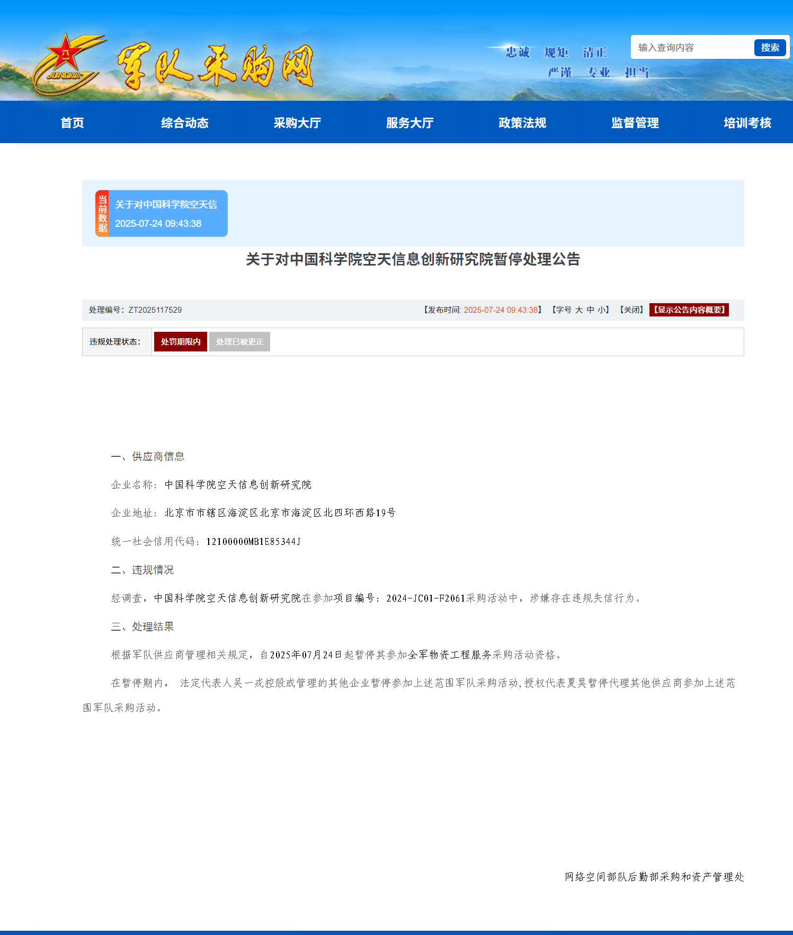Click the 处罚期限内 status button

181,342
